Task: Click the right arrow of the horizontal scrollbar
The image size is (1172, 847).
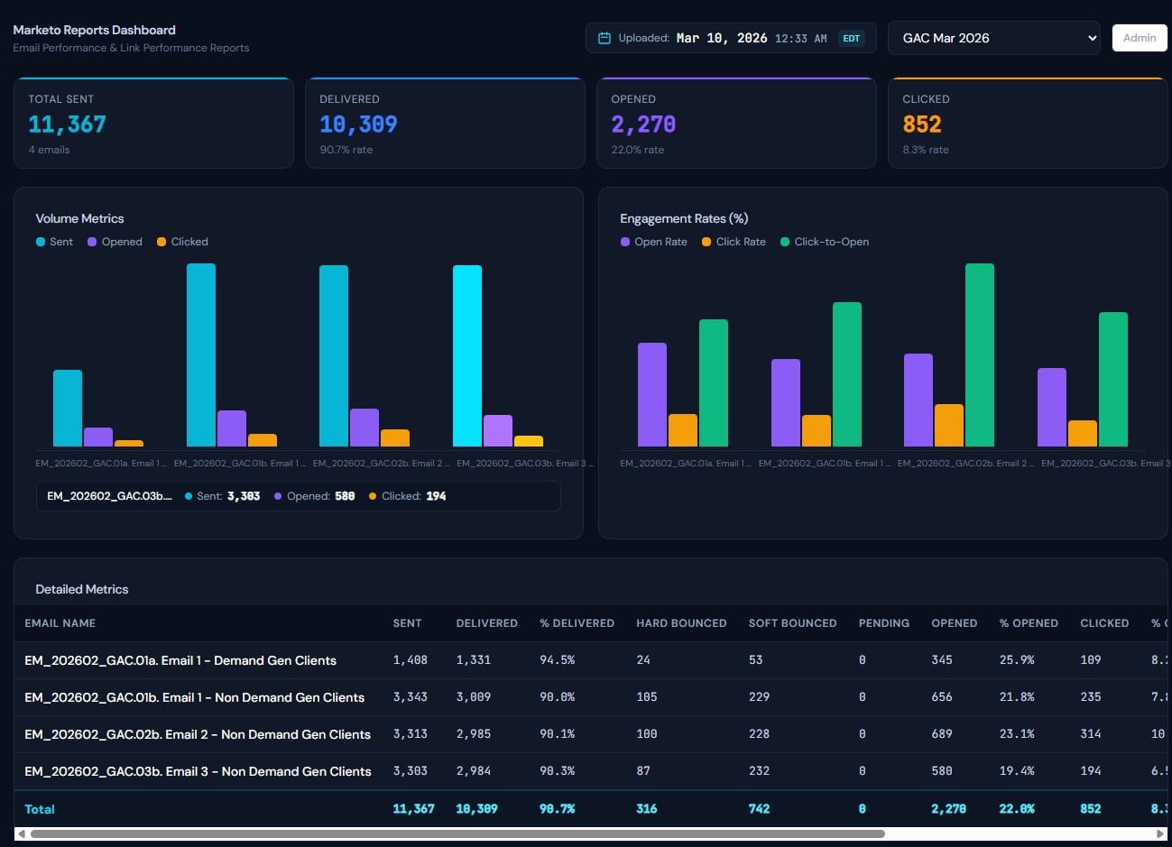Action: (x=1161, y=834)
